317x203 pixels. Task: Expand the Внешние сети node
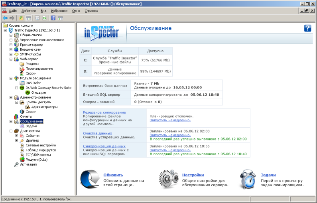point(11,49)
